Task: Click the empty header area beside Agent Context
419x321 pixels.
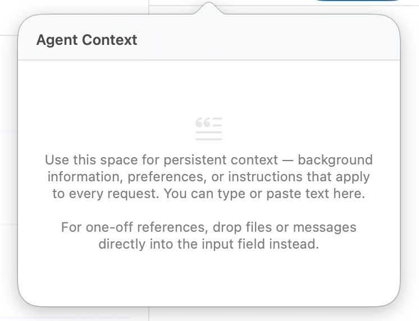Action: click(x=270, y=40)
